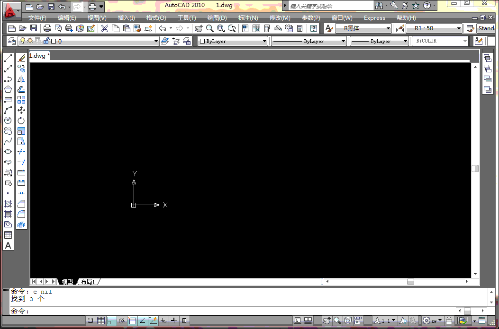Switch to the 布局1 layout tab

coord(88,282)
